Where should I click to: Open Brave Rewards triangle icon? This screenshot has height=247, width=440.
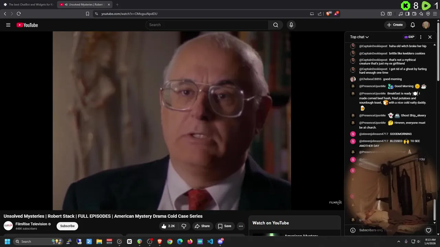(336, 14)
